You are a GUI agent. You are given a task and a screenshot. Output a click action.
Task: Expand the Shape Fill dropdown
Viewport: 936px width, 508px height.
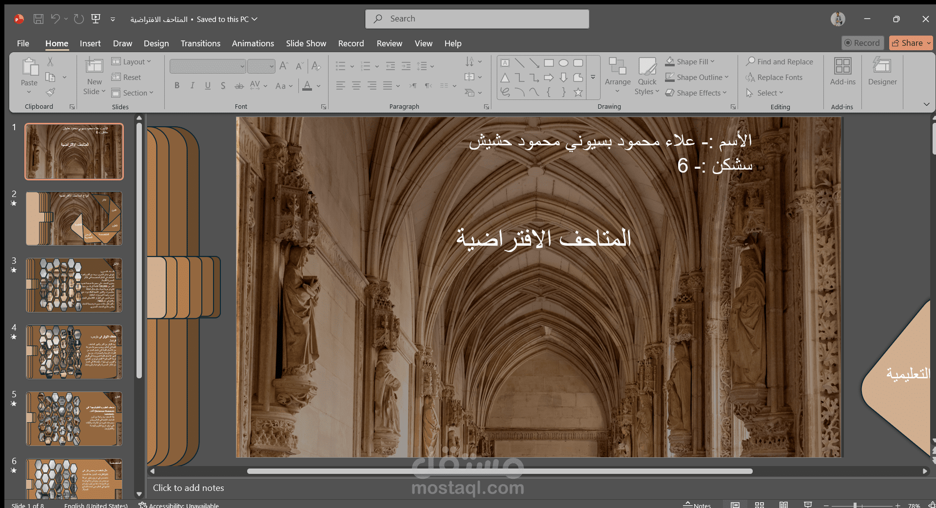pyautogui.click(x=713, y=62)
